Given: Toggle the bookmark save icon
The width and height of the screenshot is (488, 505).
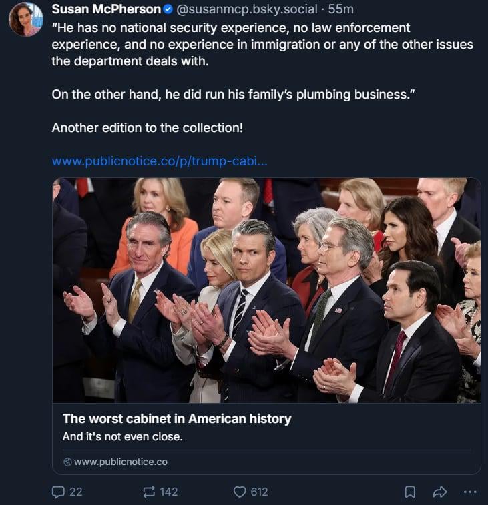Looking at the screenshot, I should [410, 492].
